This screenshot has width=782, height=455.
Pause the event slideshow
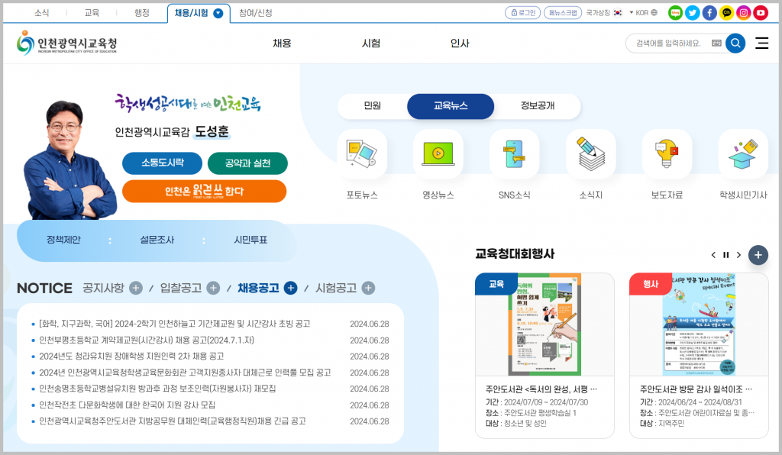click(726, 255)
